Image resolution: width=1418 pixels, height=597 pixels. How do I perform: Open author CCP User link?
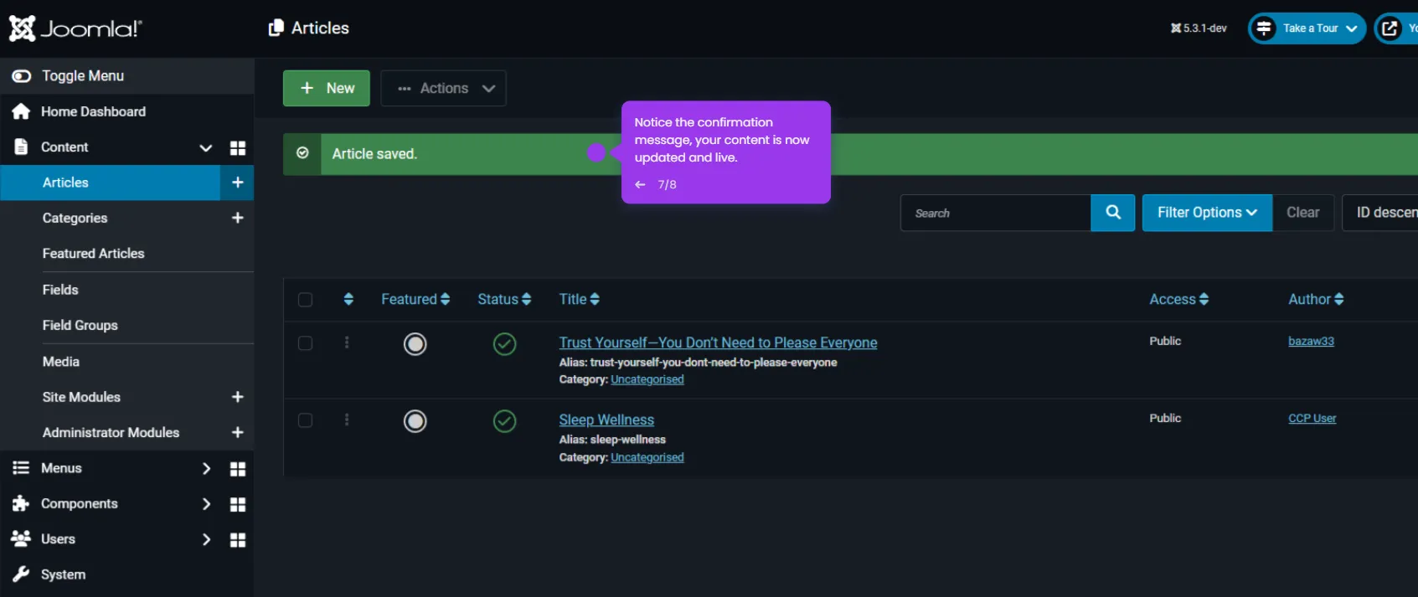pos(1312,418)
